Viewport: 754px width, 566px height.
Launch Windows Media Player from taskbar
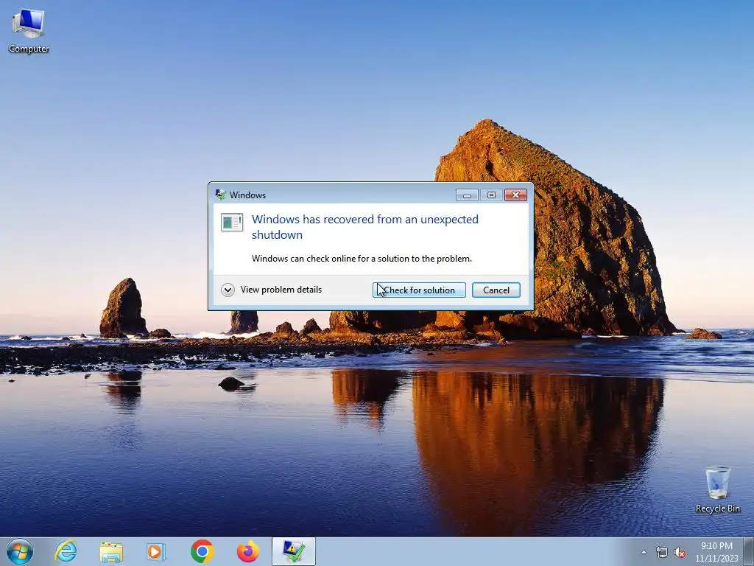coord(156,551)
